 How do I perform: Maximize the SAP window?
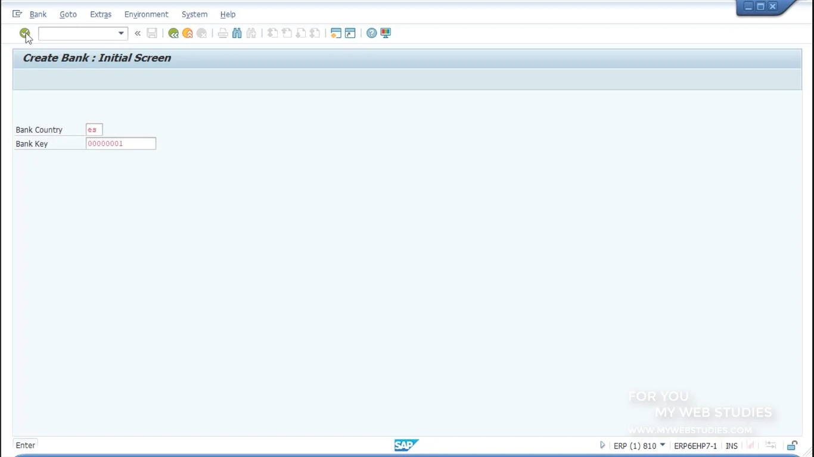tap(760, 7)
